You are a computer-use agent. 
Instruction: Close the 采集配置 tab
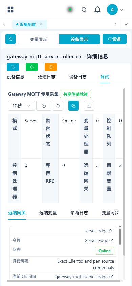(41, 24)
